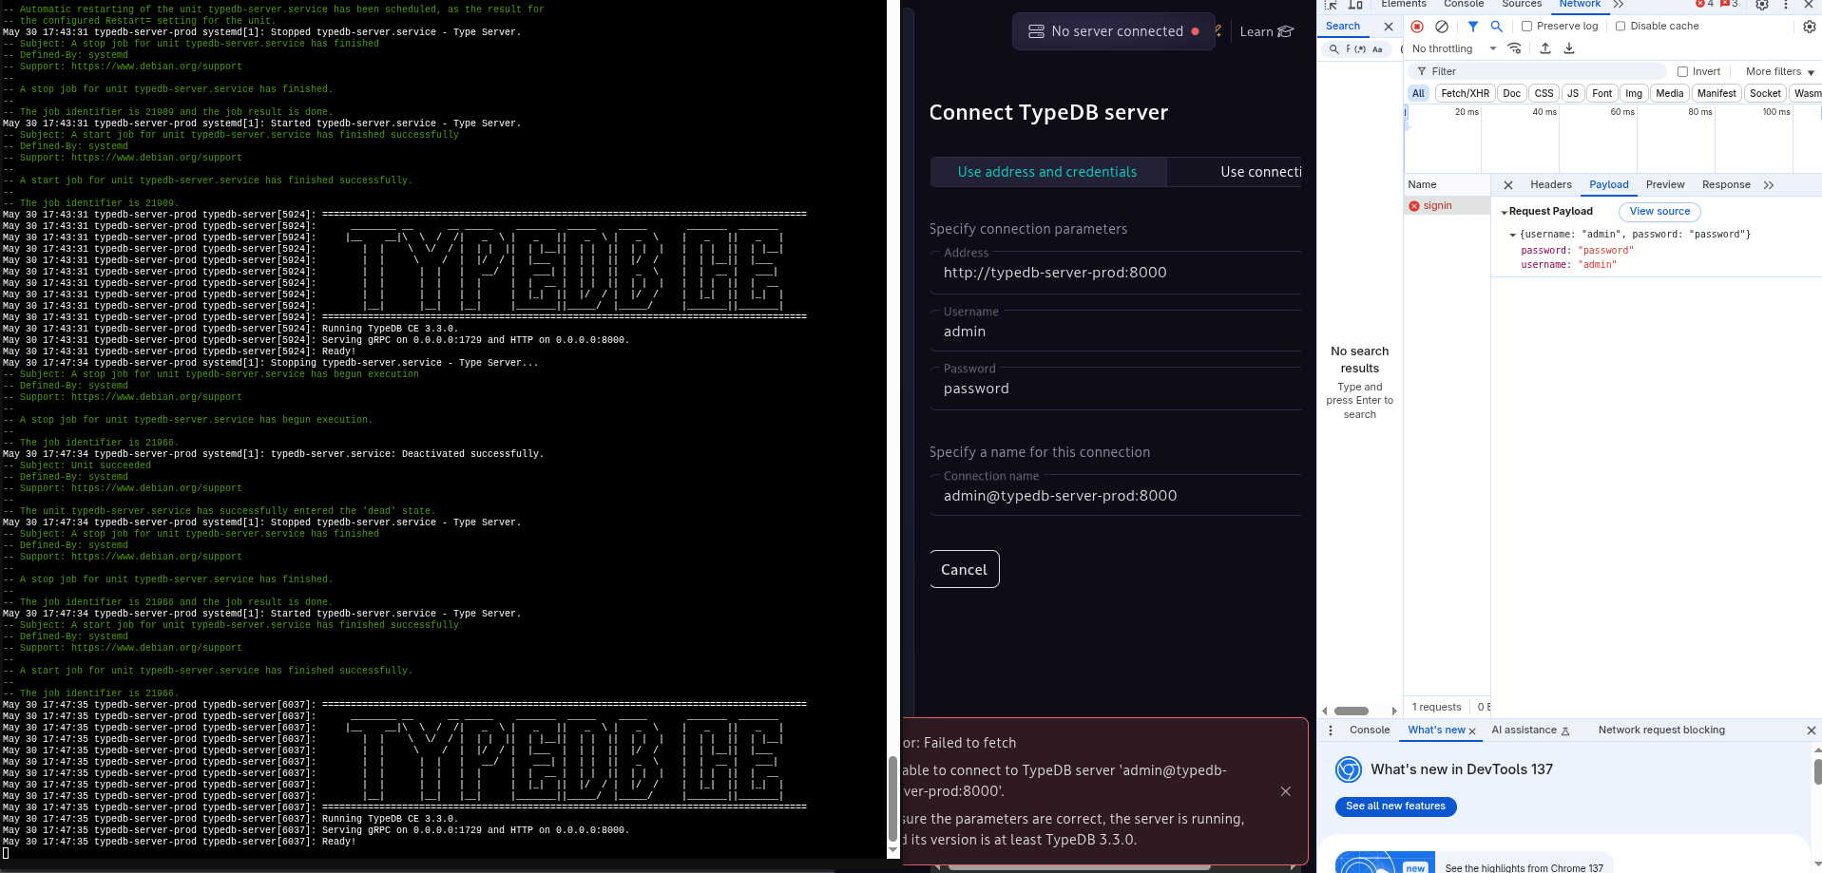Show more DevTools panel tabs

tap(1619, 5)
